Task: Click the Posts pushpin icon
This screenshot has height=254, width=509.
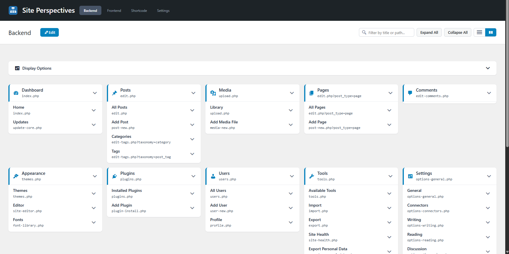Action: (114, 93)
